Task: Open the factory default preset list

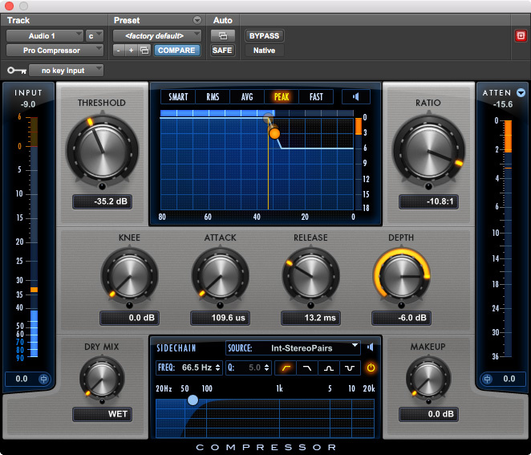Action: click(x=156, y=36)
